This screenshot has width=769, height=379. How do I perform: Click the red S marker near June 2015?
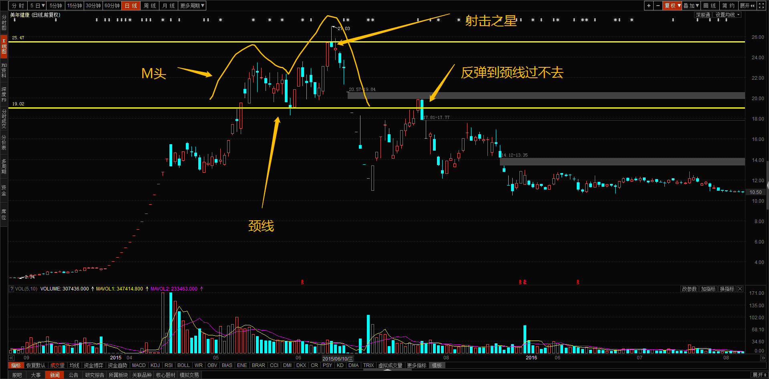302,282
